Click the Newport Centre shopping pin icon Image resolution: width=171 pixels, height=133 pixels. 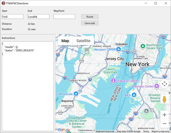[x=118, y=49]
